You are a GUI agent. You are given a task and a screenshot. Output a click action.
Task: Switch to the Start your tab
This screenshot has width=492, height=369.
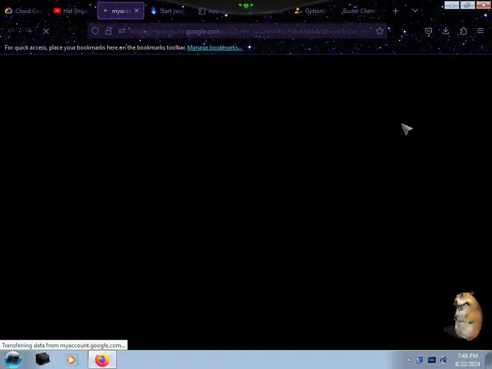tap(168, 11)
